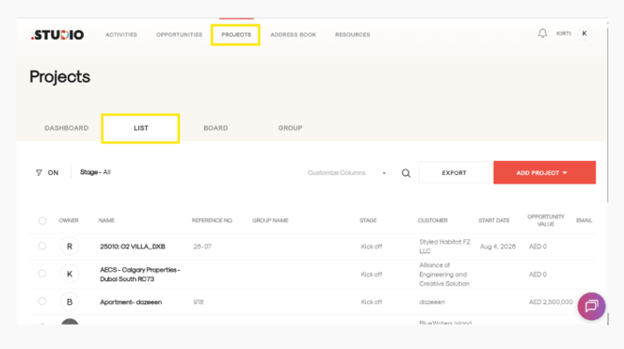Viewport: 624px width, 349px height.
Task: Click the KIRTI username label
Action: [563, 34]
